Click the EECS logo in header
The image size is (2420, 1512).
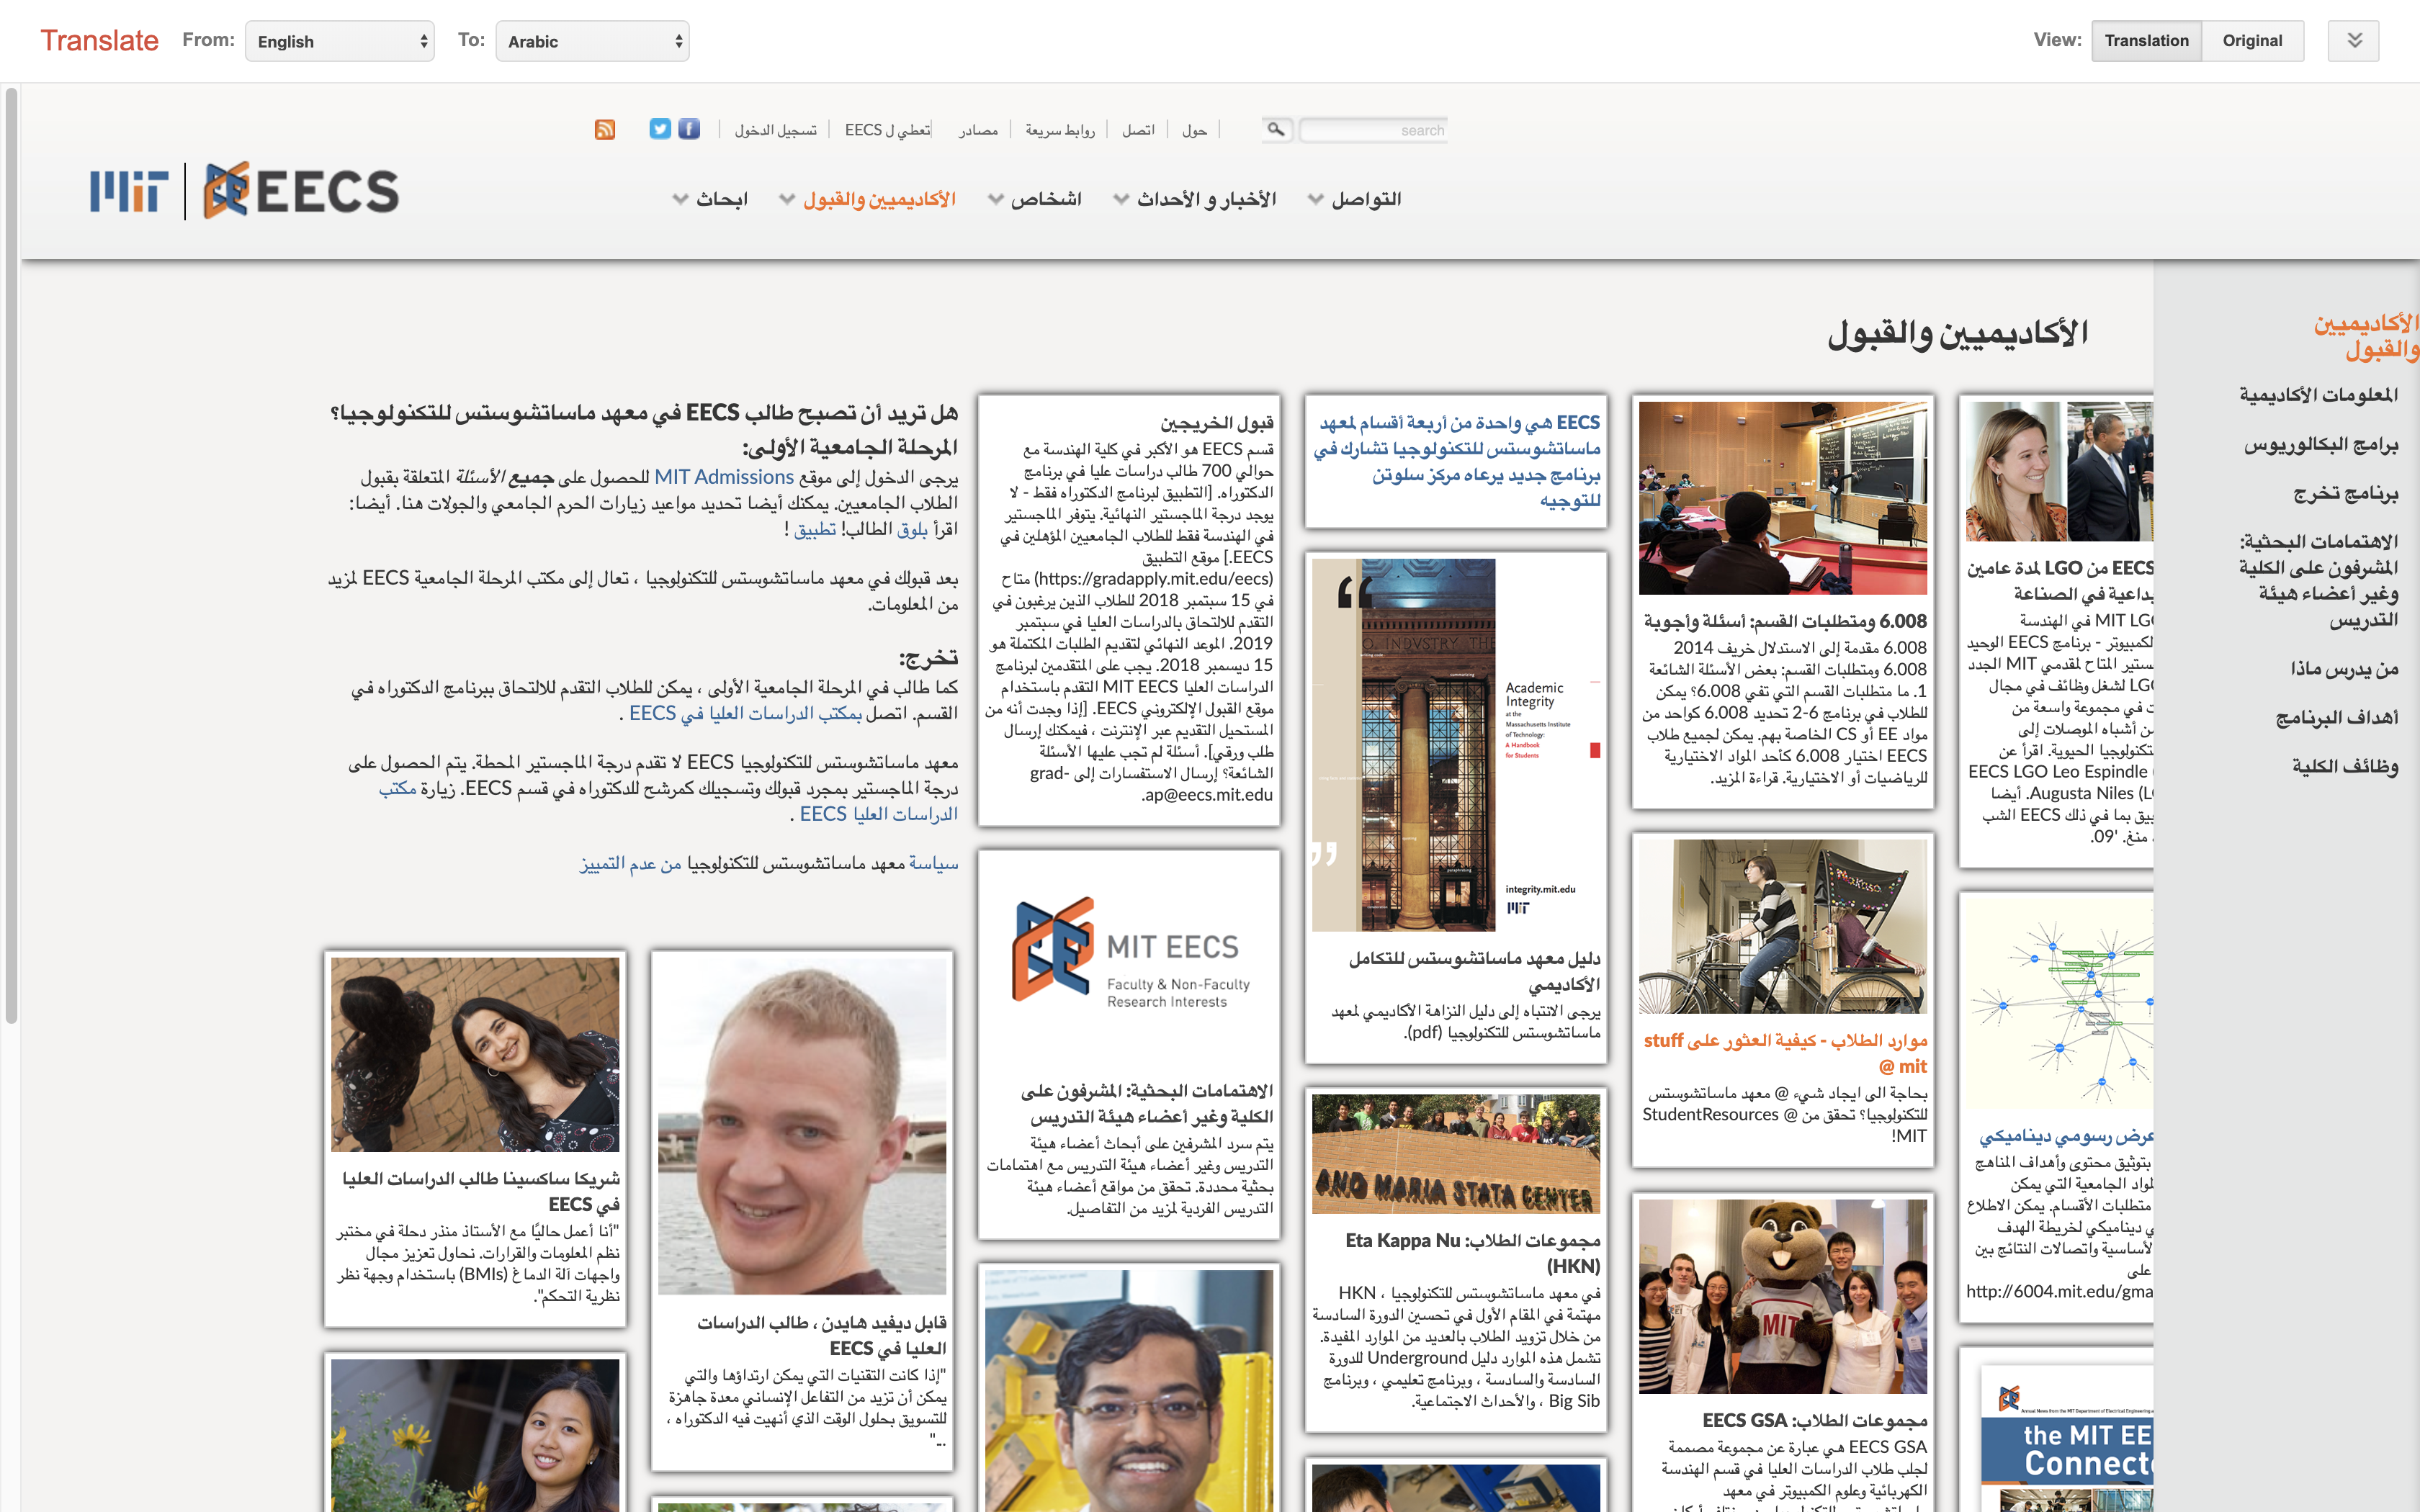coord(301,191)
